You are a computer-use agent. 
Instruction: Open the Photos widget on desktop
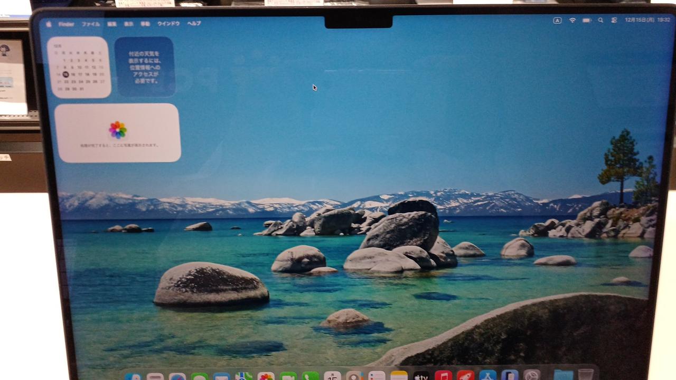[x=118, y=132]
